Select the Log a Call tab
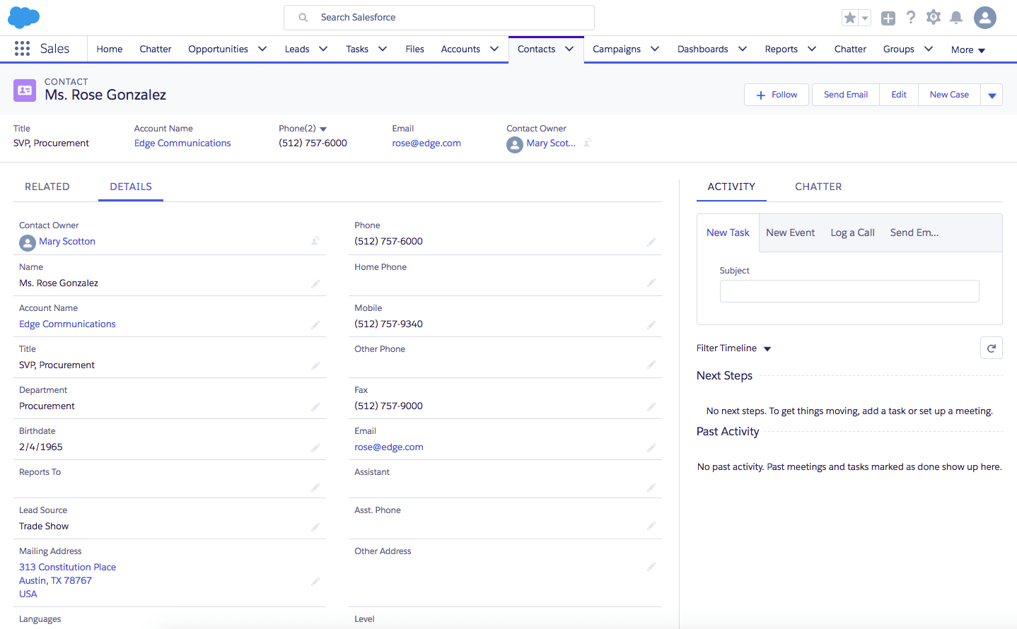The height and width of the screenshot is (629, 1017). click(852, 233)
